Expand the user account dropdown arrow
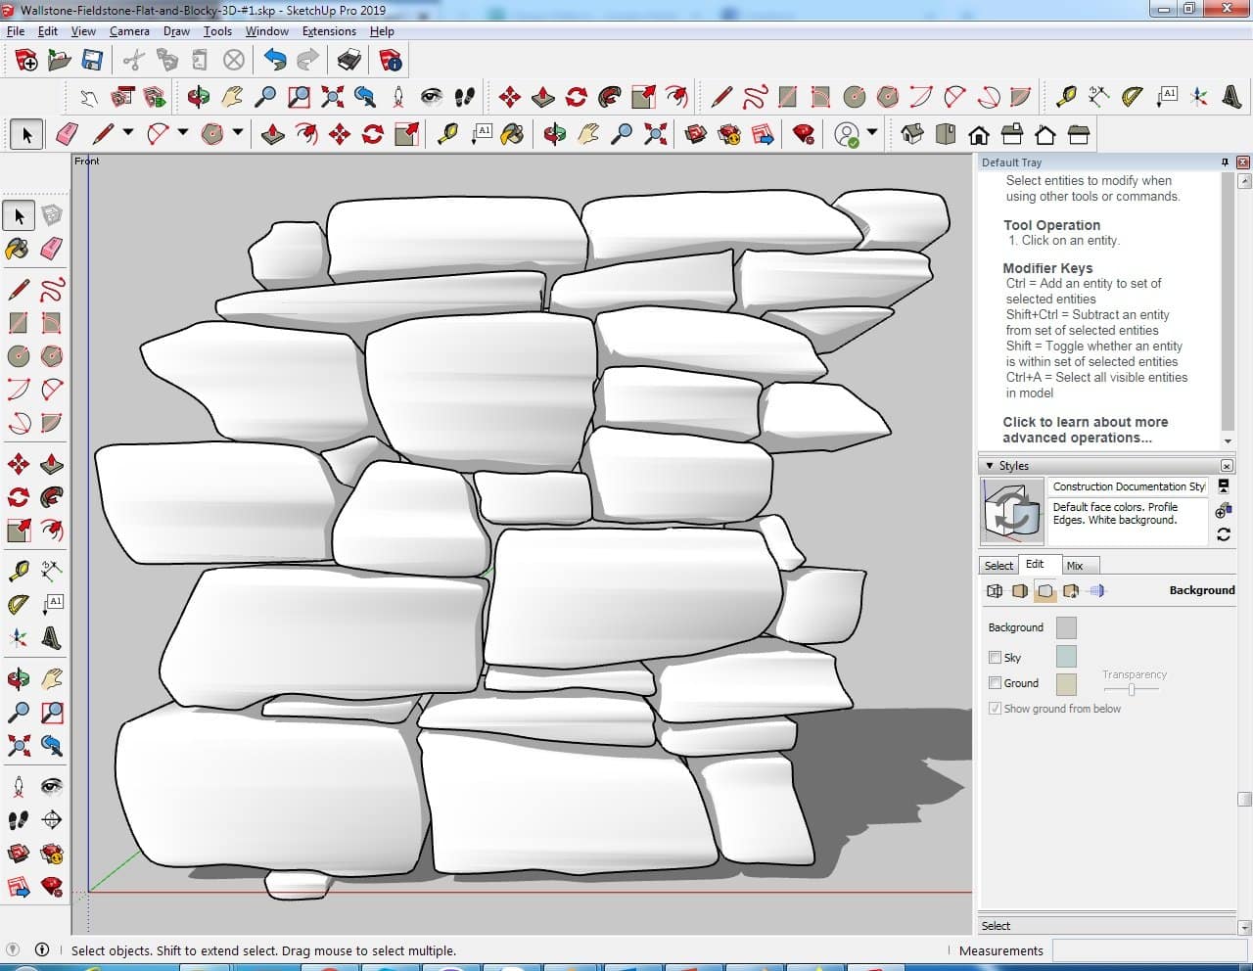Screen dimensions: 1253x971 click(x=872, y=133)
